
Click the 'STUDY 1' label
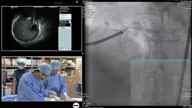tap(87, 7)
